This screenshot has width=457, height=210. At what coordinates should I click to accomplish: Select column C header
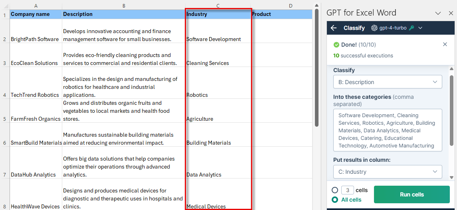[218, 6]
